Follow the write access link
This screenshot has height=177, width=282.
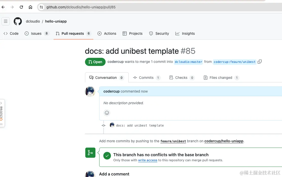[x=147, y=160]
